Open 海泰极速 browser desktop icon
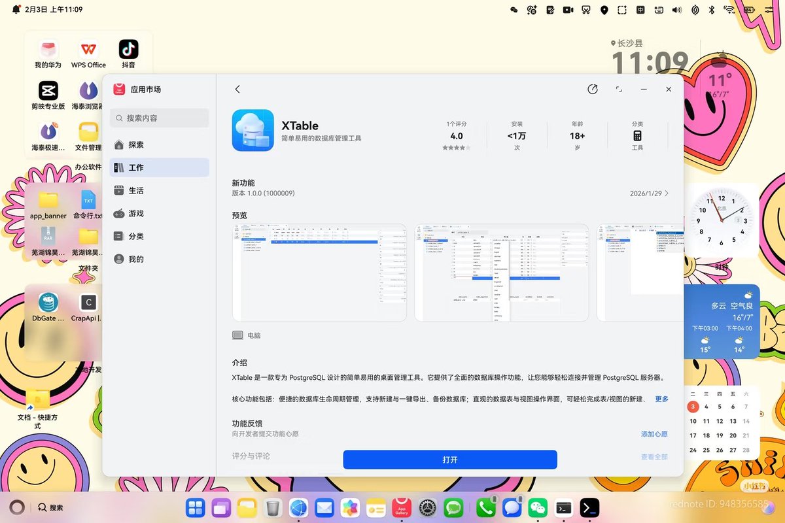Screen dimensions: 785x523 click(48, 136)
